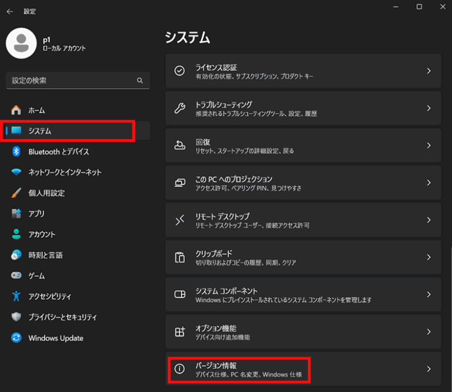452x392 pixels.
Task: Open リモート デスクトップ chevron arrow
Action: 429,220
